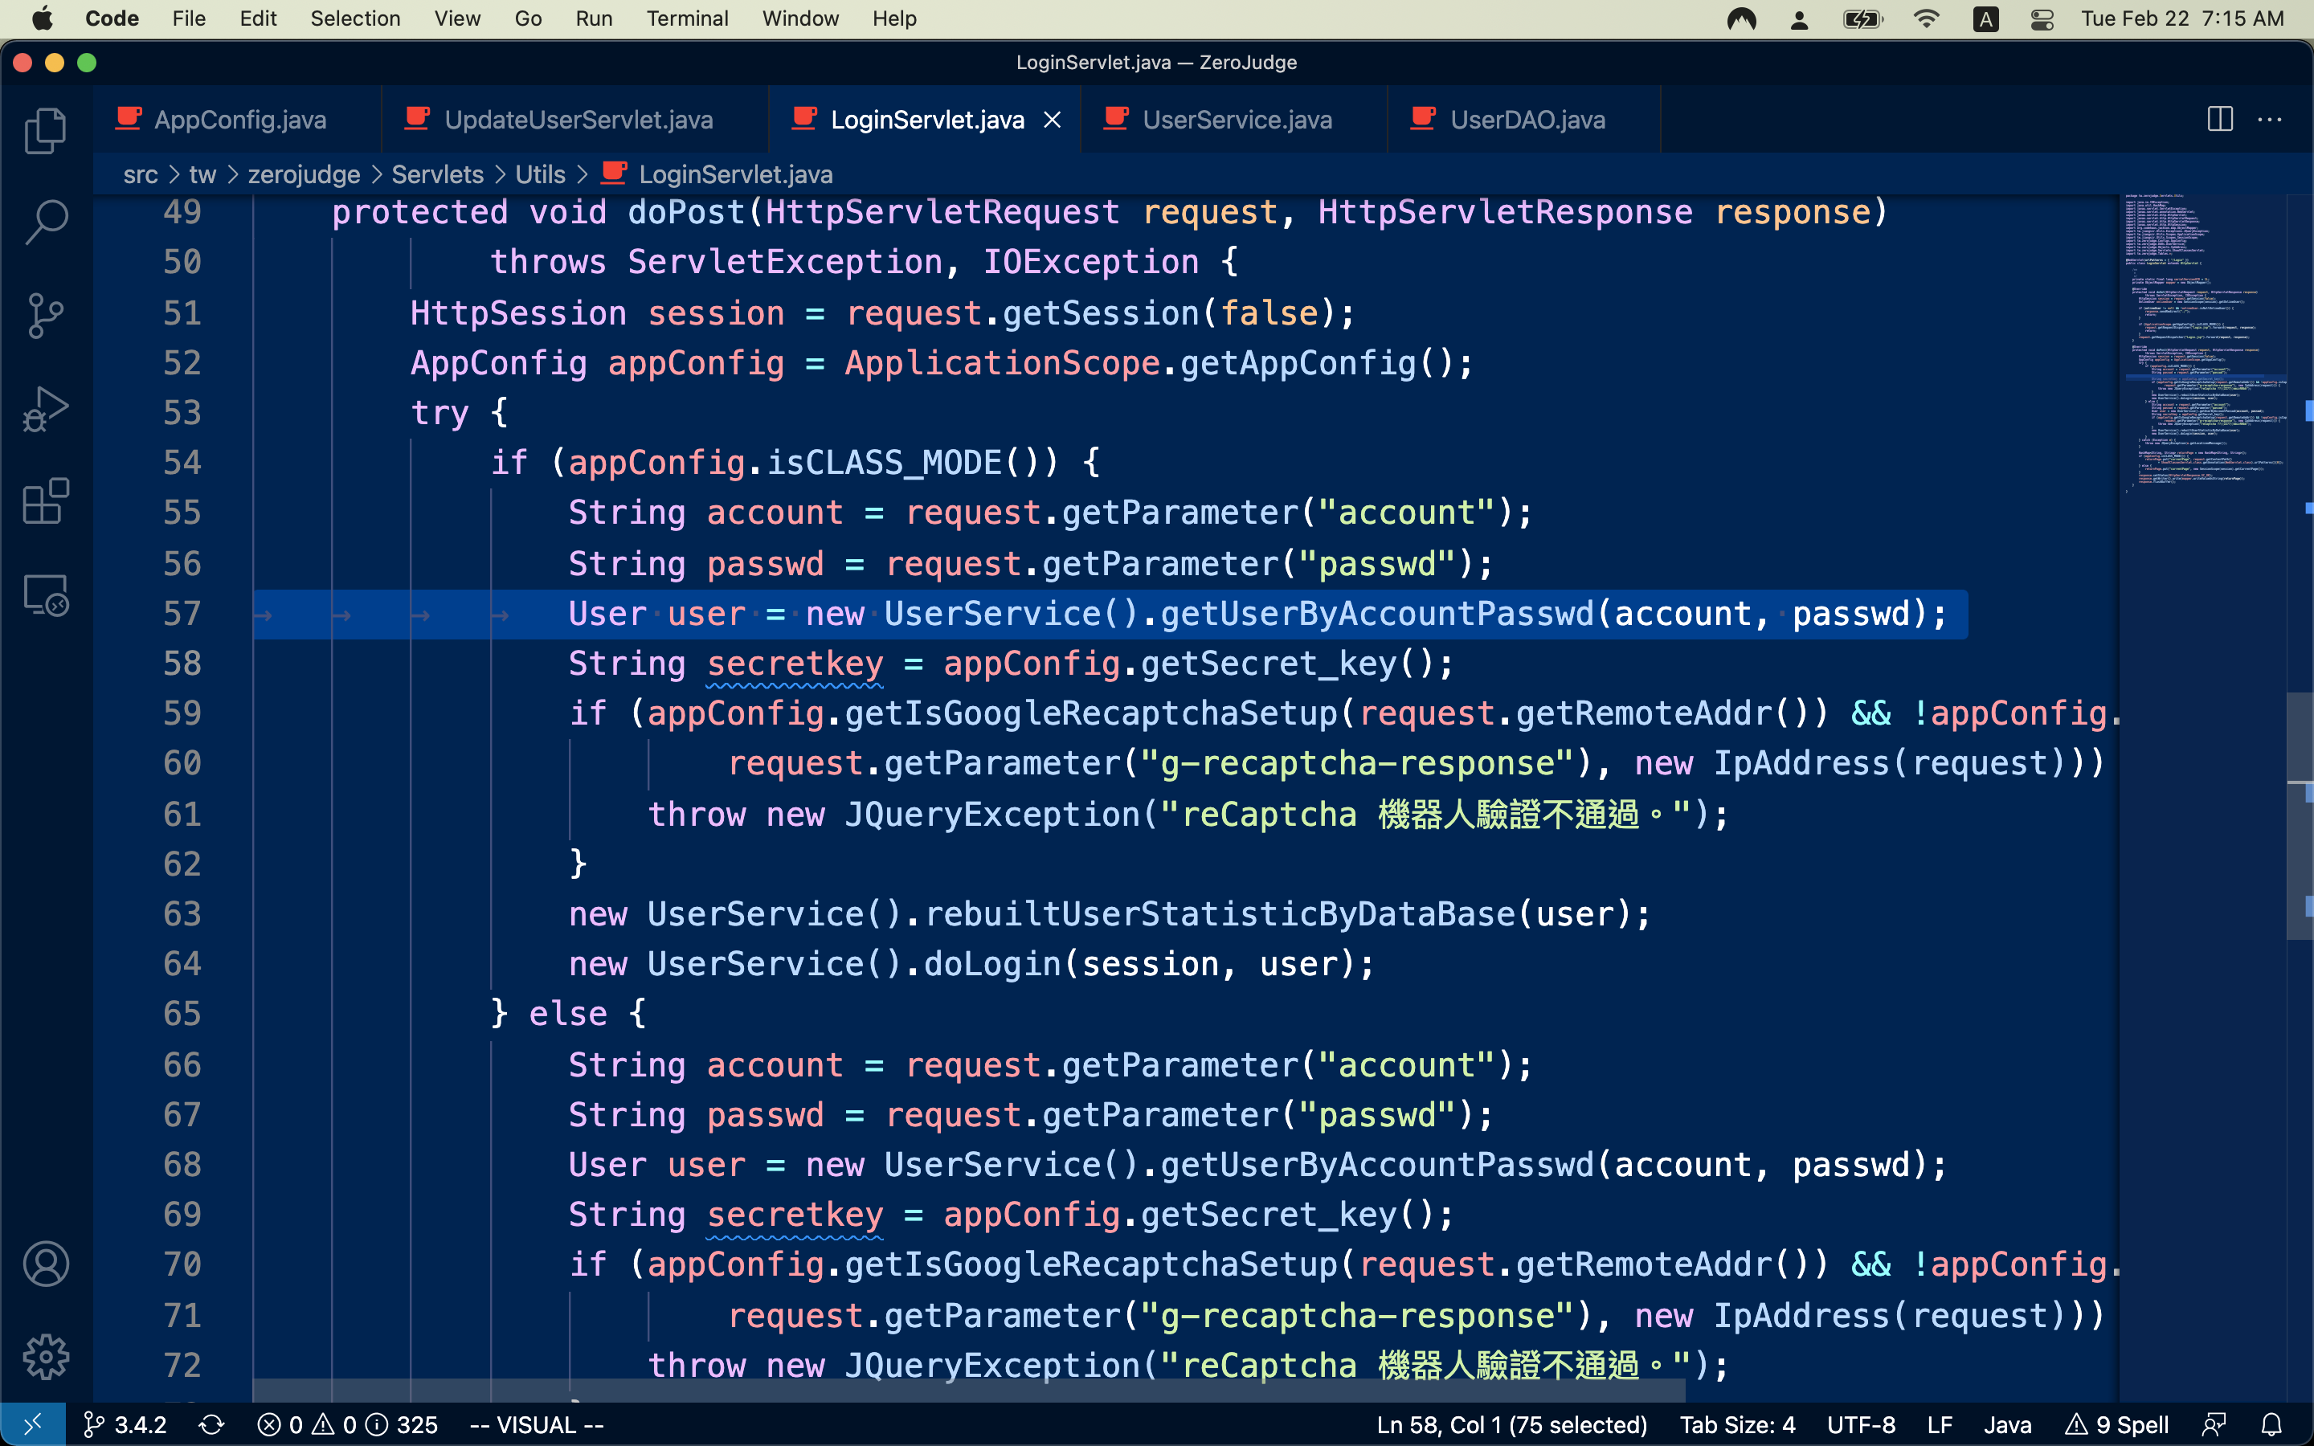This screenshot has height=1446, width=2314.
Task: Click rebuiltUserStatisticByDataBase on line 63
Action: pos(1220,914)
